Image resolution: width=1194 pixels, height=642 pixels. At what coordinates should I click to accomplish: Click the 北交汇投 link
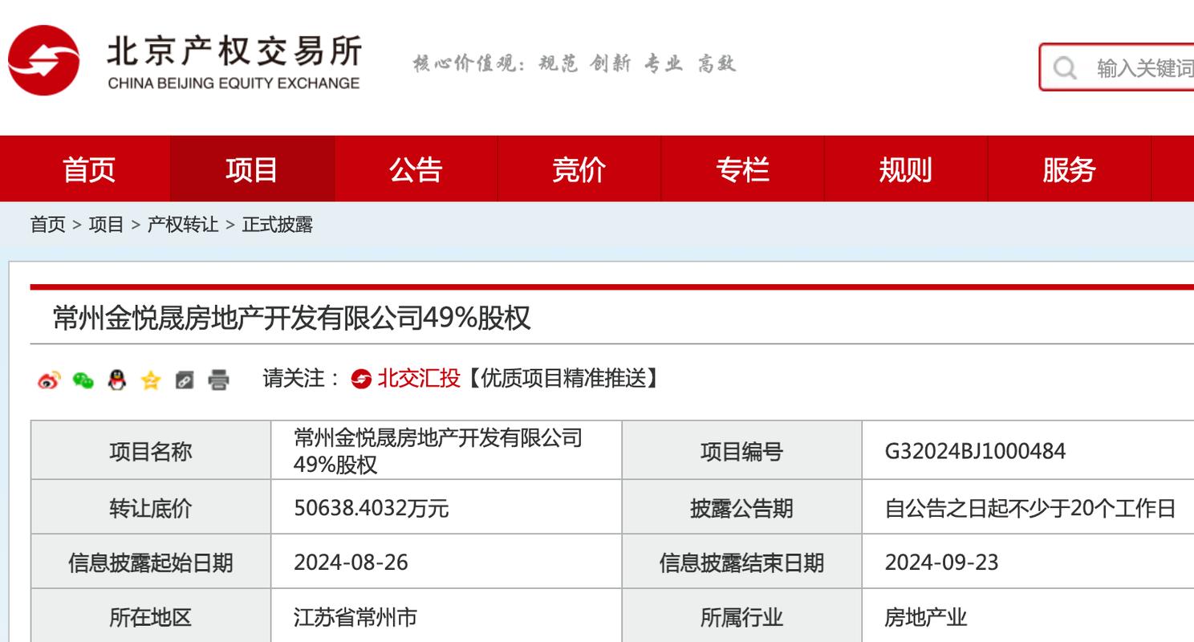coord(419,378)
